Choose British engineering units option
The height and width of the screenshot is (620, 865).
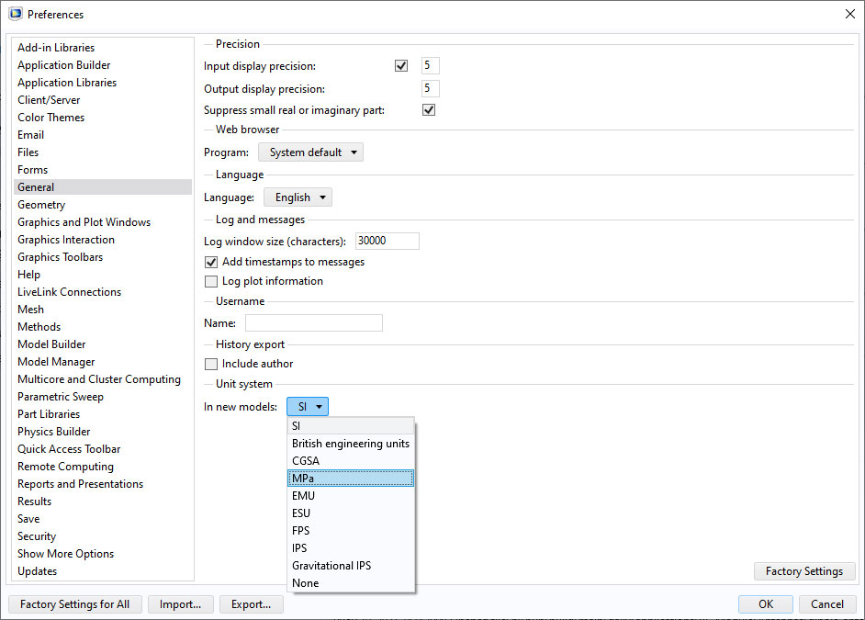(x=350, y=444)
